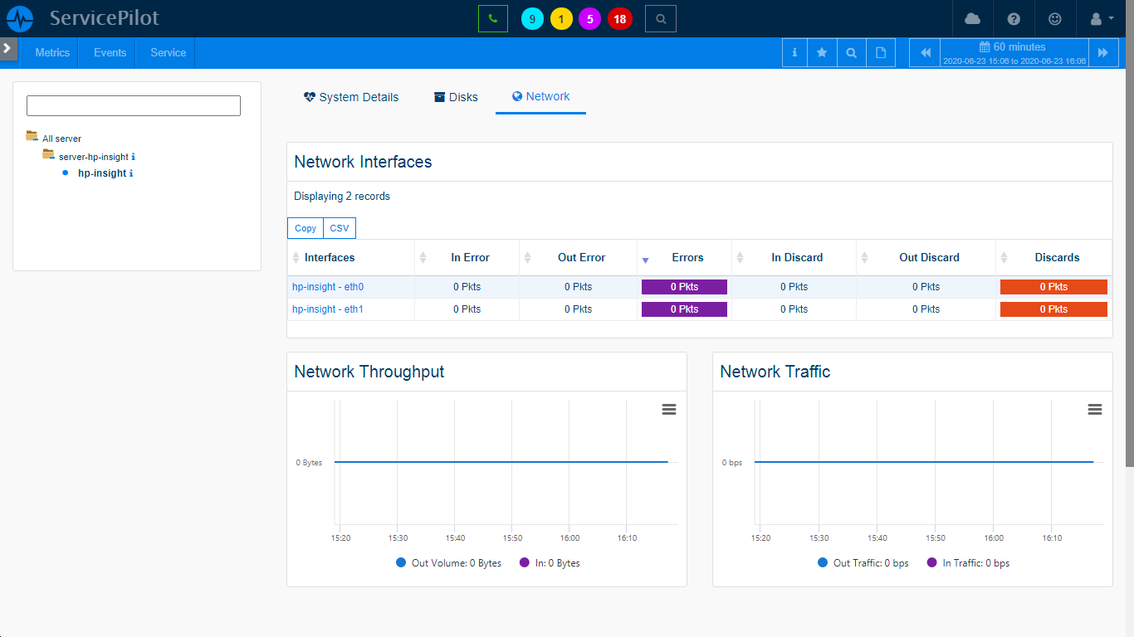Open search using the magnifier toolbar icon
This screenshot has height=637, width=1134.
(x=851, y=51)
